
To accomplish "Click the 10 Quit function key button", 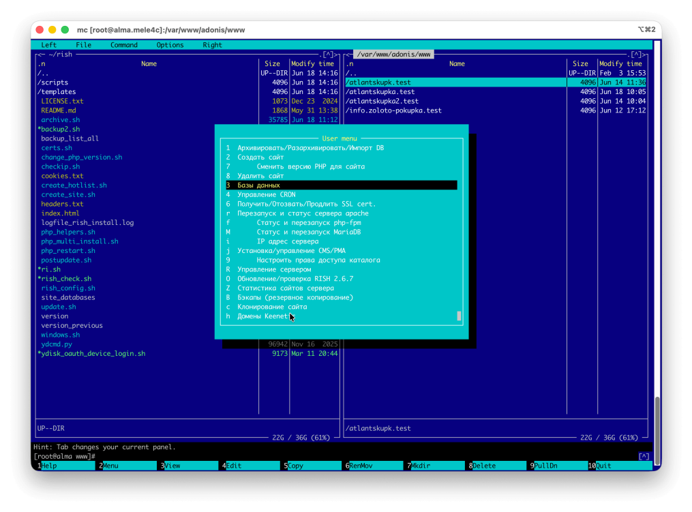I will point(619,466).
